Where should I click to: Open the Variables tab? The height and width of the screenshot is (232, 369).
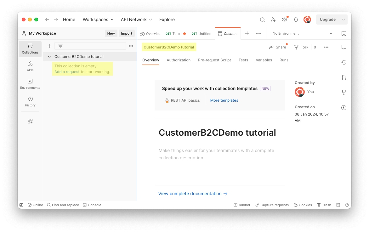[264, 60]
